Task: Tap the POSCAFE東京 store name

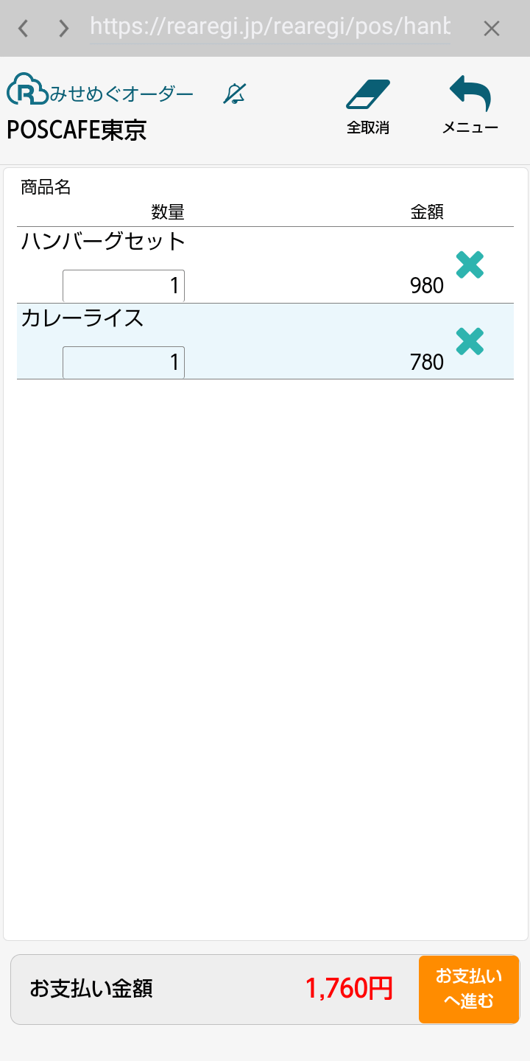Action: 77,130
